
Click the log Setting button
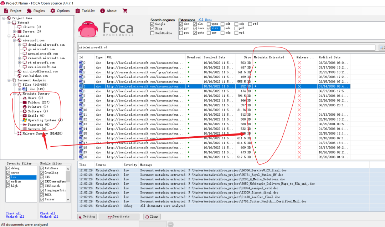pos(87,216)
